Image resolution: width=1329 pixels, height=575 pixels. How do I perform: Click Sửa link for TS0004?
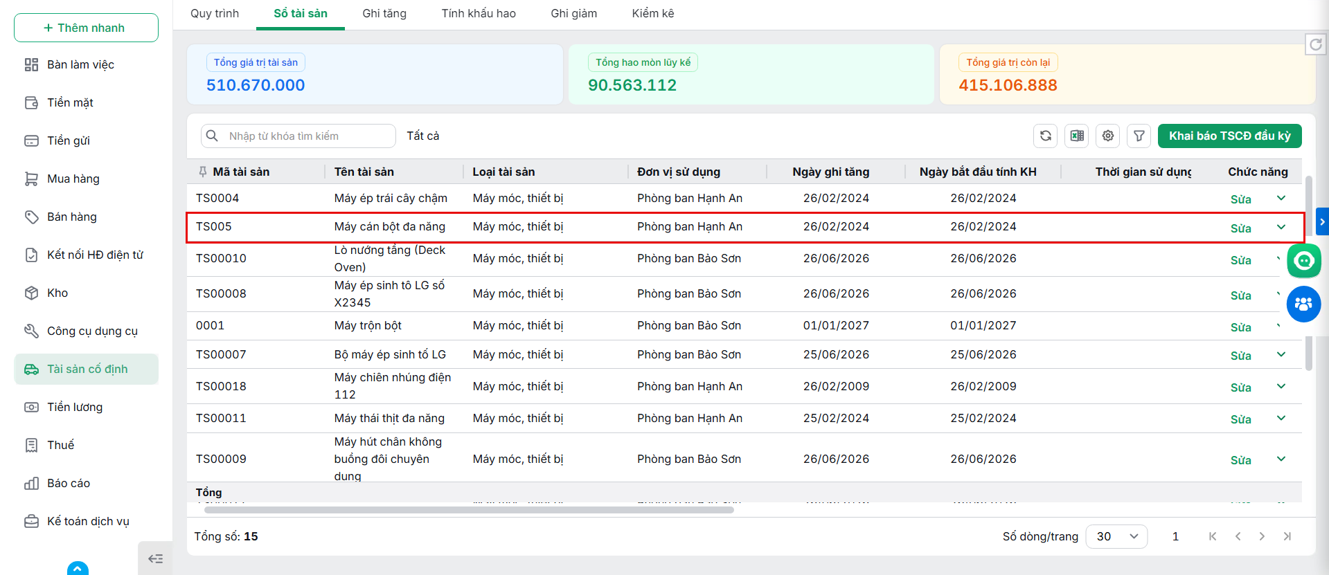[1240, 199]
